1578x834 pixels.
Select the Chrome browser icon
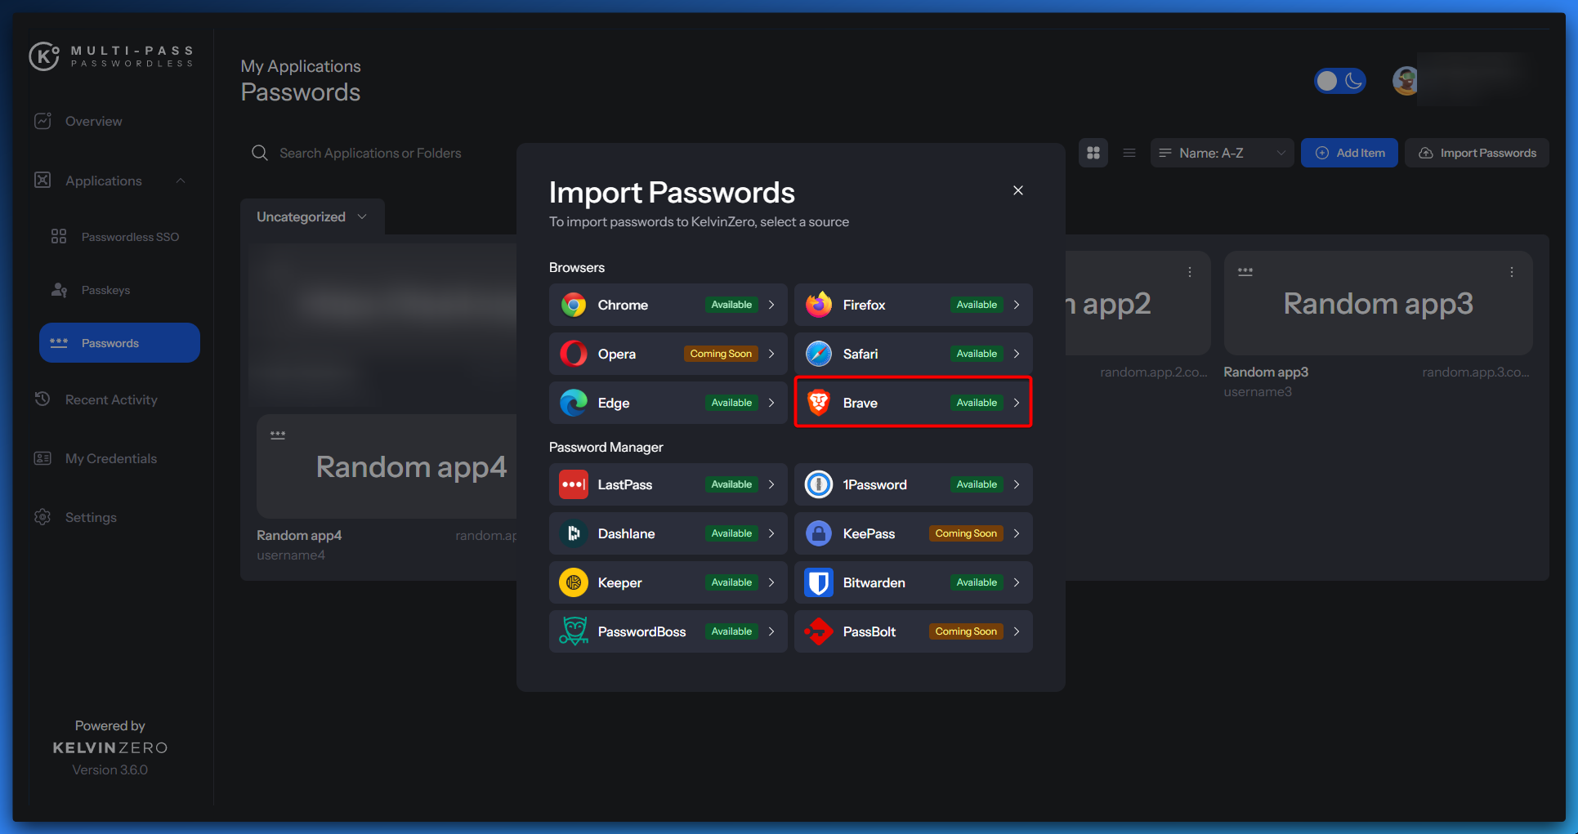tap(574, 305)
